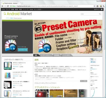Screen dimensions: 106x98
Task: Click the Google +1 button
Action: [x=92, y=59]
